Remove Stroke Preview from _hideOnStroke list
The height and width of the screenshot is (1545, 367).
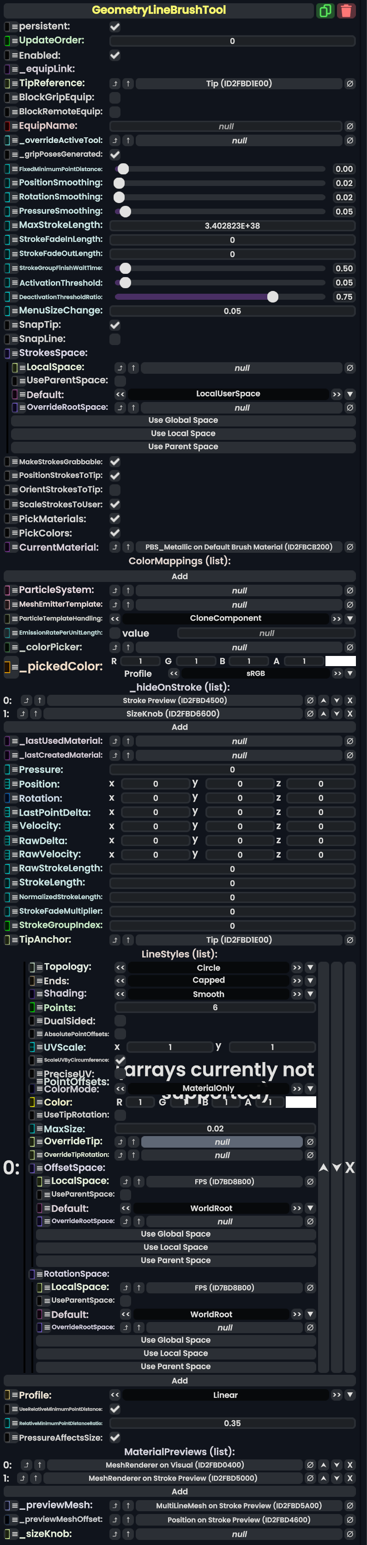[349, 700]
